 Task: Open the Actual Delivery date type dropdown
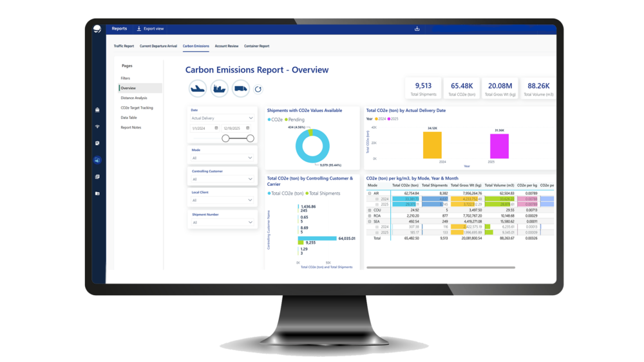[222, 118]
